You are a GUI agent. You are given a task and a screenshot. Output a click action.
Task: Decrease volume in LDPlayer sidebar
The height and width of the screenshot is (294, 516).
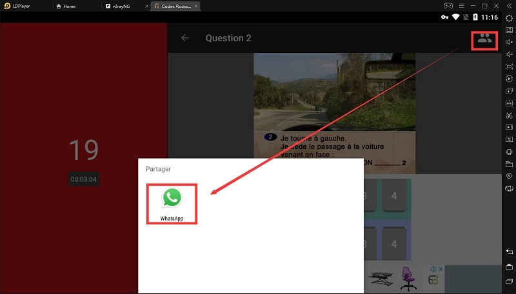point(509,54)
